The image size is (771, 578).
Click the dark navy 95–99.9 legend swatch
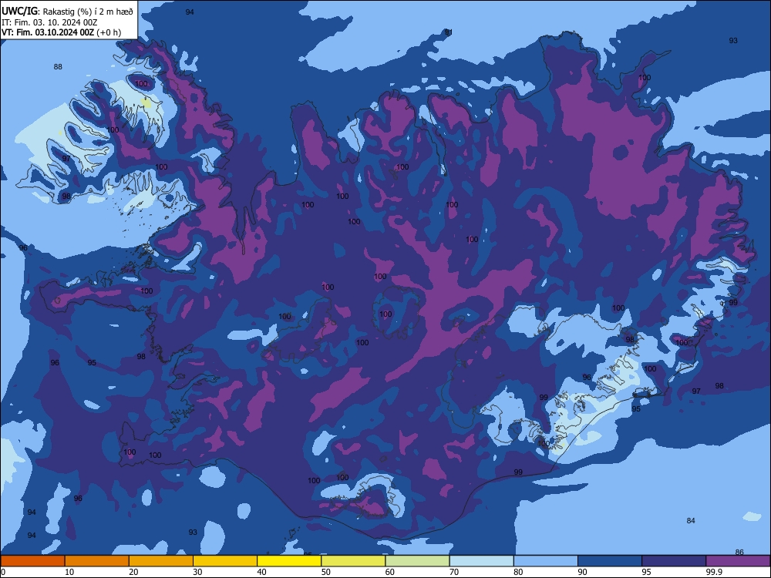click(x=674, y=561)
